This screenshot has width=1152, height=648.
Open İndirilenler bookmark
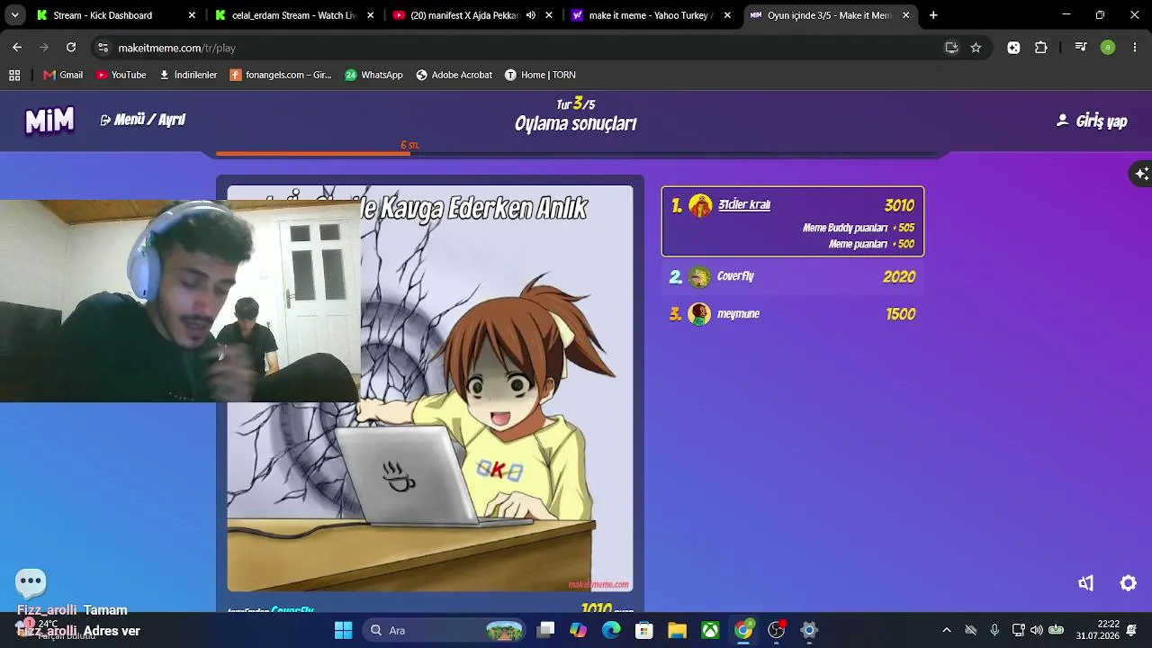pos(188,75)
